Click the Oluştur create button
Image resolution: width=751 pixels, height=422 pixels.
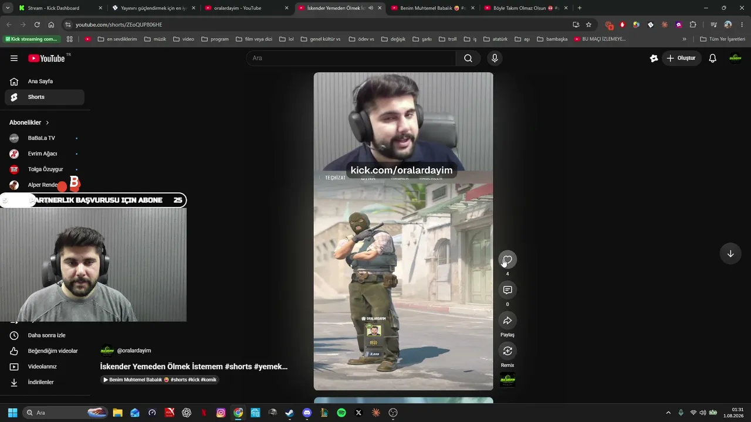[x=681, y=58]
